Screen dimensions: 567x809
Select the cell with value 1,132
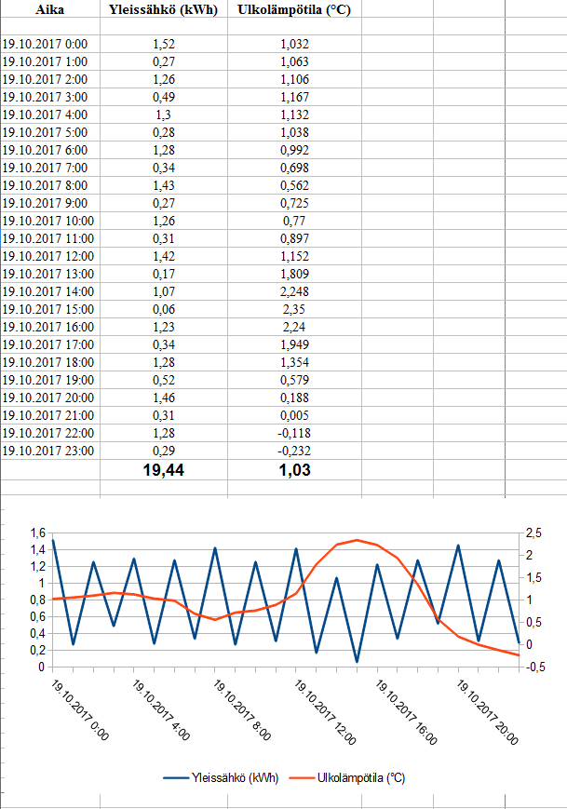pos(294,115)
